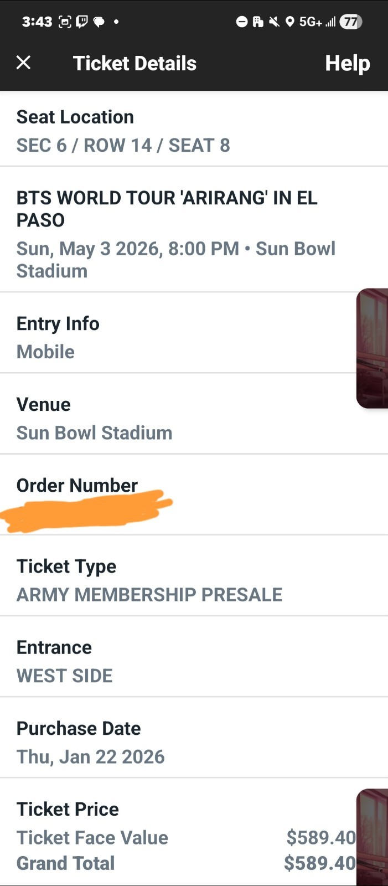This screenshot has width=388, height=886.
Task: Tap the screen recording icon in status bar
Action: tap(65, 22)
